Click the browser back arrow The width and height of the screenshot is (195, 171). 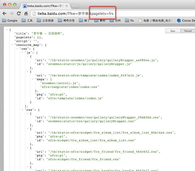pos(5,13)
